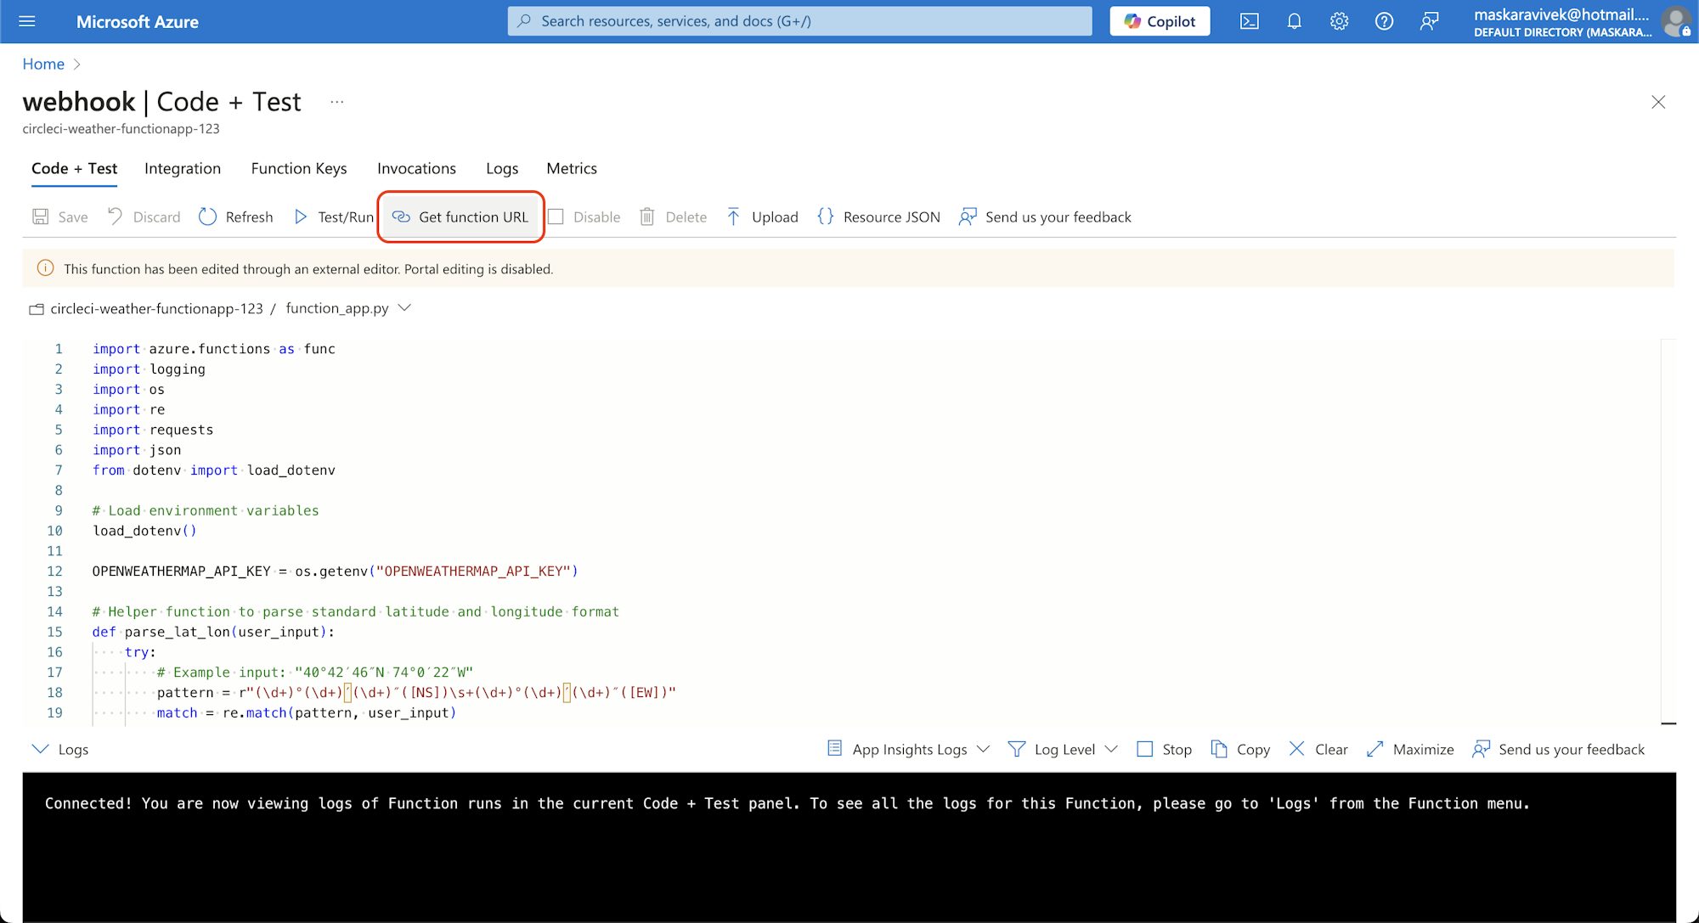Open the notifications bell

1294,20
